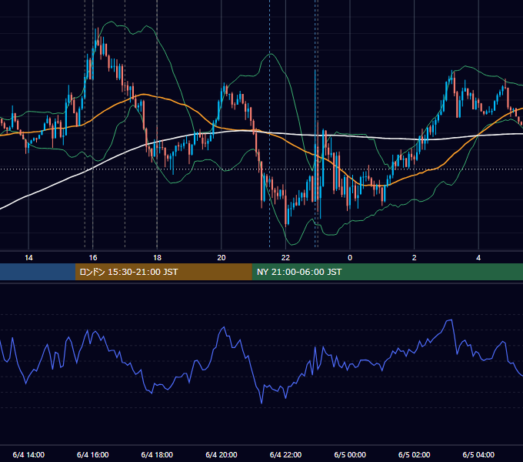This screenshot has height=462, width=523.
Task: Click the London session bar 15:30-21:00 JST
Action: [x=163, y=272]
